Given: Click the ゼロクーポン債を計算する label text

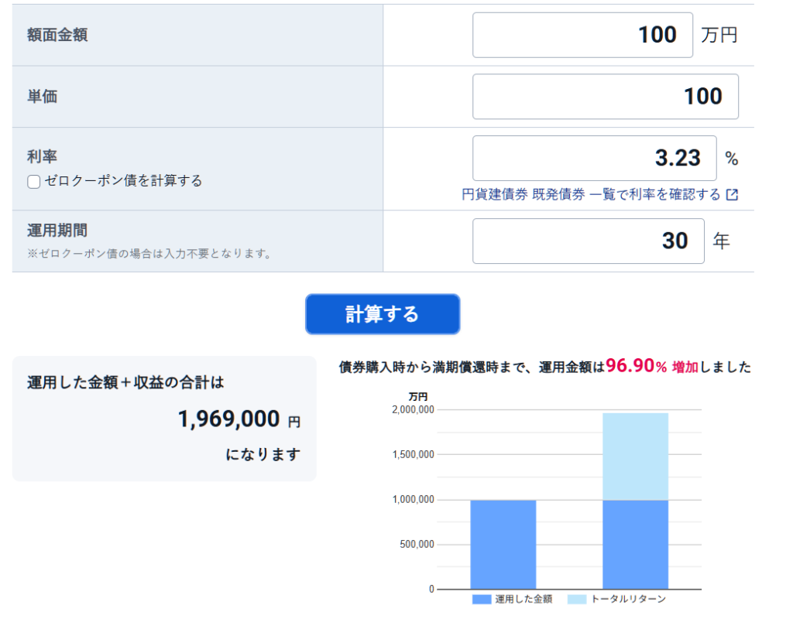Looking at the screenshot, I should tap(123, 181).
